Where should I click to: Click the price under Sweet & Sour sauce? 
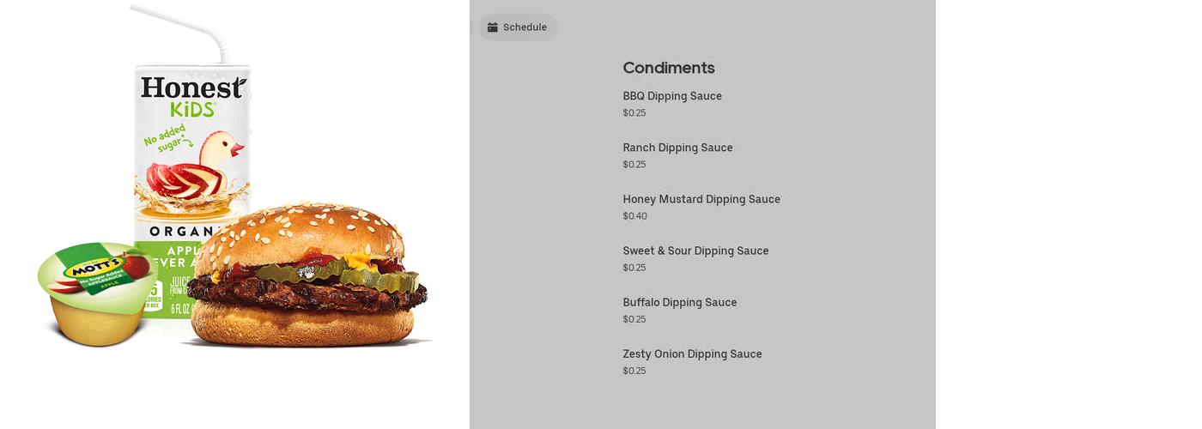coord(634,268)
